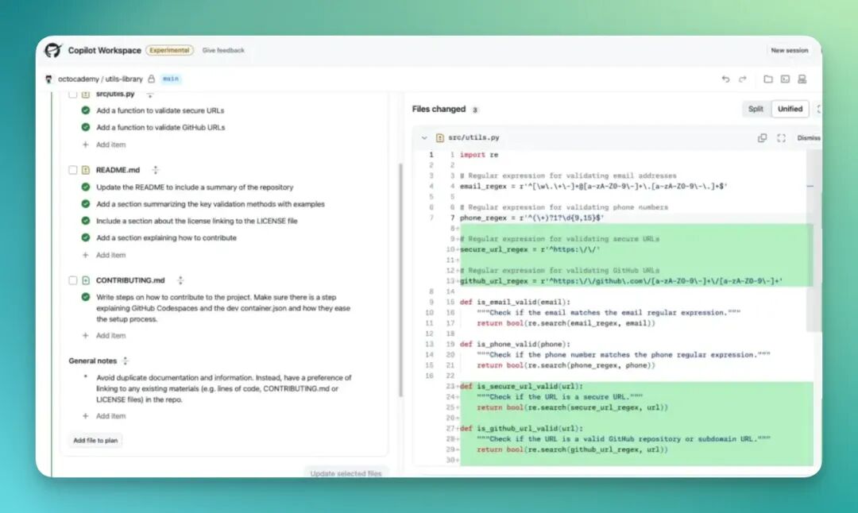Click reorder handle next to CONTRIBUTING.md
This screenshot has height=513, width=858.
[x=180, y=280]
